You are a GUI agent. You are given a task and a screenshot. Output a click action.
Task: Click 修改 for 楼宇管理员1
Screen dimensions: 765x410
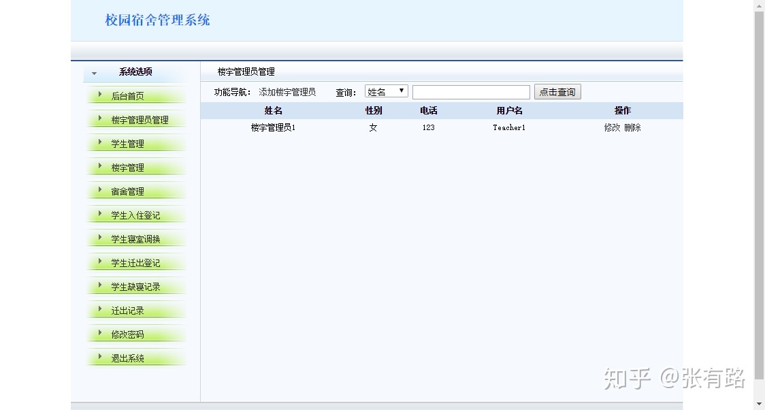(x=612, y=127)
